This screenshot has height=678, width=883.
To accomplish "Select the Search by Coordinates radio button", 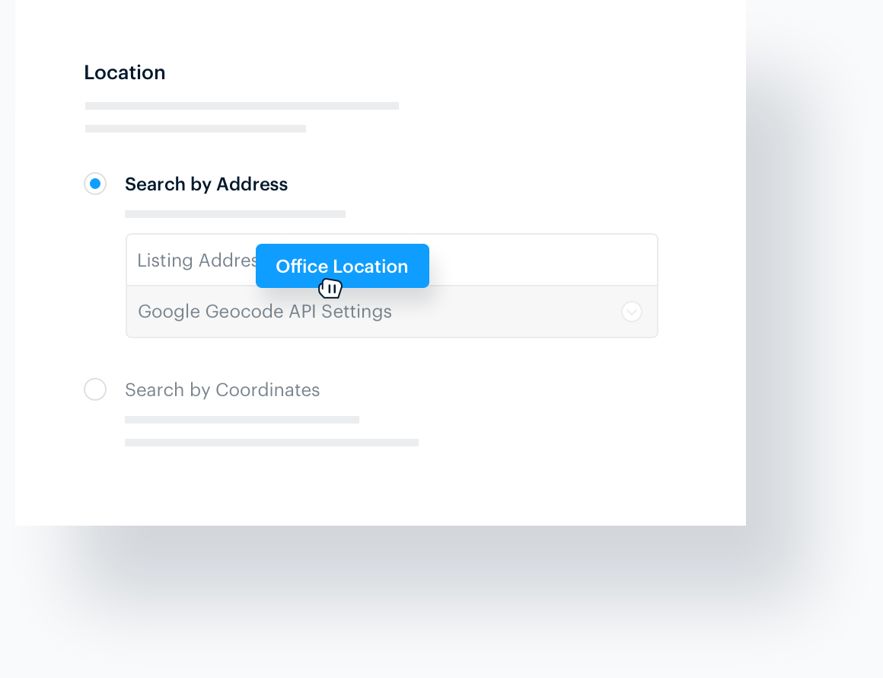I will (94, 389).
